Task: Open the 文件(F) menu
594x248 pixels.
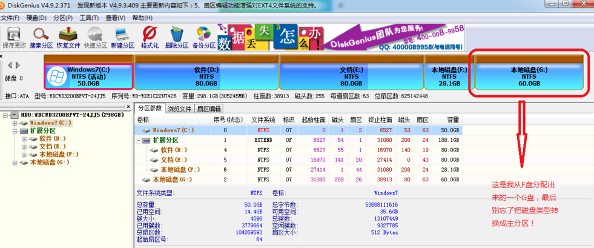Action: (10, 18)
